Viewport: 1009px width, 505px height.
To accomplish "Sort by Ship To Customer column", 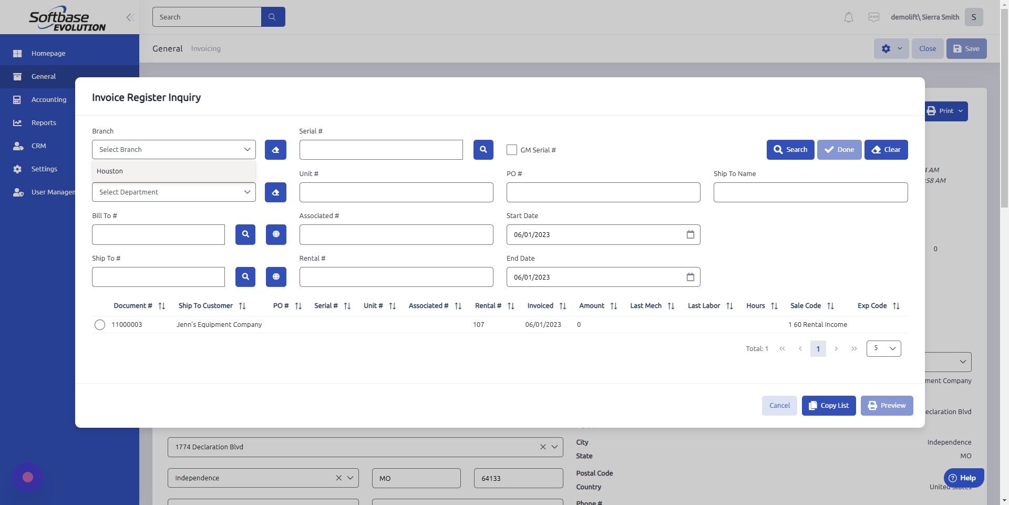I will tap(242, 306).
